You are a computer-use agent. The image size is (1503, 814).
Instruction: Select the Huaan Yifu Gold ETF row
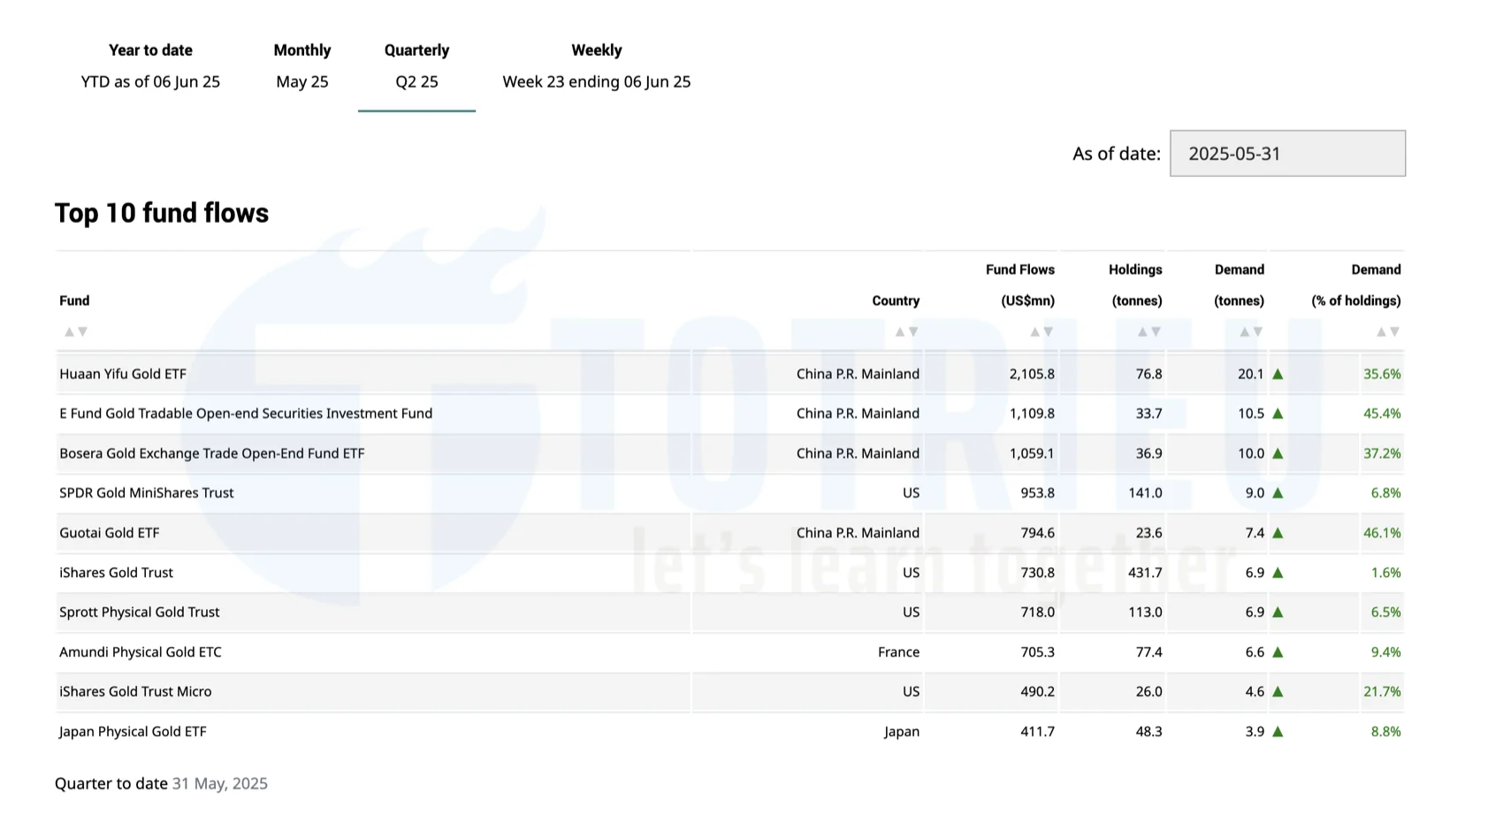pyautogui.click(x=730, y=374)
